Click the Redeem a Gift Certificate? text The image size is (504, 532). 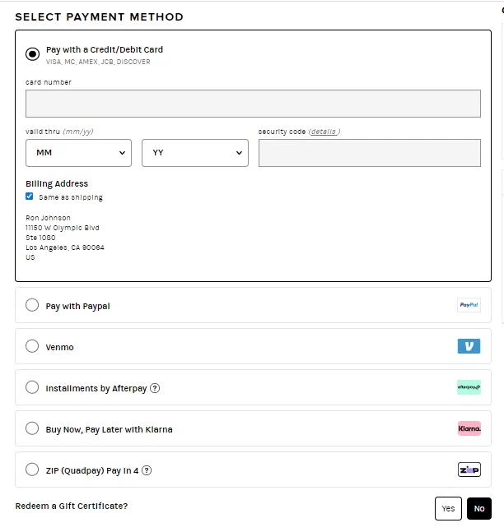coord(72,506)
